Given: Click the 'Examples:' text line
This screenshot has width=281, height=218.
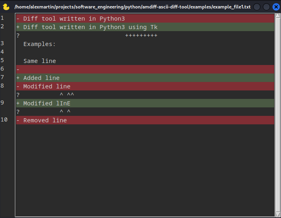Looking at the screenshot, I should tap(40, 44).
